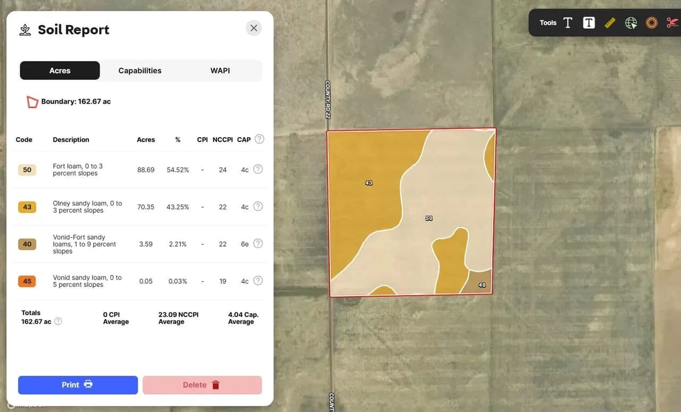Open help for Olney sandy loam row
Screen dimensions: 681x412
[258, 206]
